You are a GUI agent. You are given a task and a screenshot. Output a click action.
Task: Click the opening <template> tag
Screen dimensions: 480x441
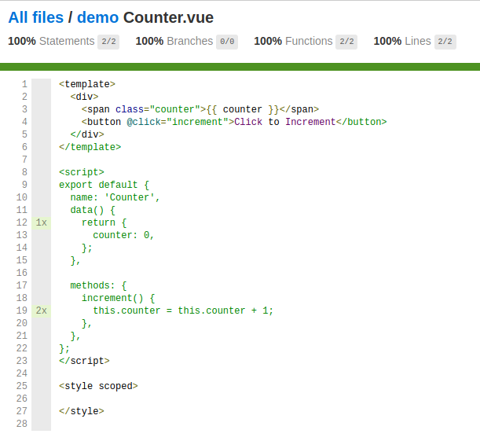[87, 84]
